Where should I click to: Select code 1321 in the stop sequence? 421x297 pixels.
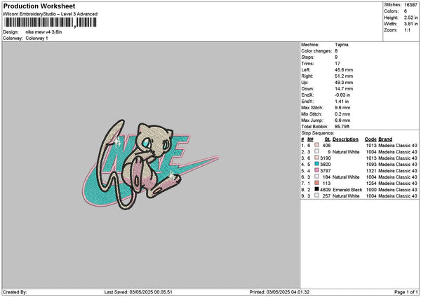371,171
